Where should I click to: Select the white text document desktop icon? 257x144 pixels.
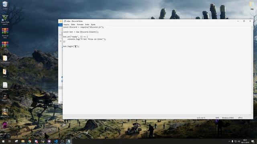point(5,86)
